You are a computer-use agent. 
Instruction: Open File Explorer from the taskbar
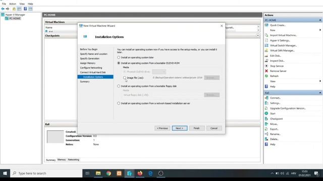coord(98,173)
